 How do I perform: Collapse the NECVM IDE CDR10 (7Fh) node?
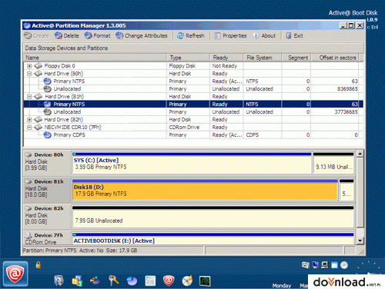pyautogui.click(x=29, y=128)
